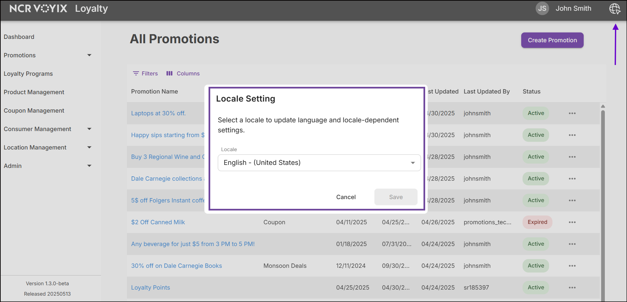Cancel the Locale Setting dialog
This screenshot has height=302, width=627.
click(346, 197)
